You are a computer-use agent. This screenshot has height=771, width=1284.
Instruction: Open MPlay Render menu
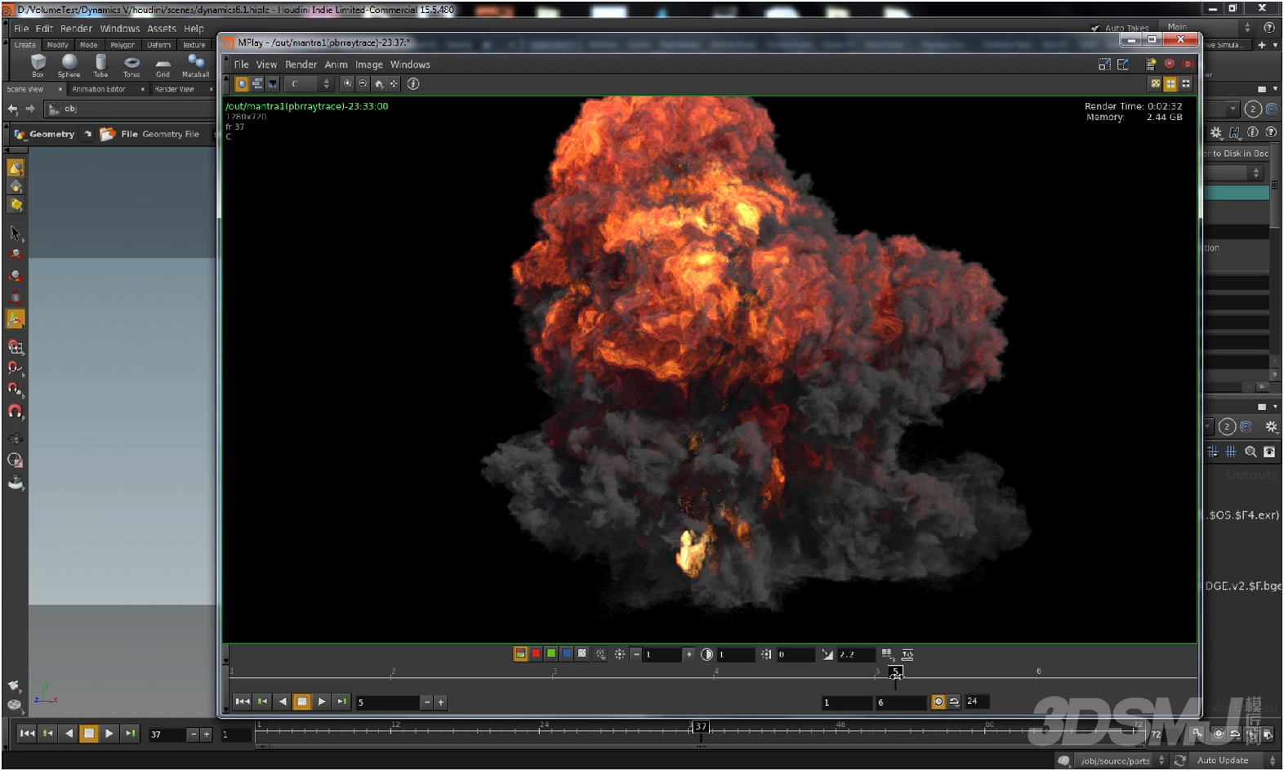point(301,65)
